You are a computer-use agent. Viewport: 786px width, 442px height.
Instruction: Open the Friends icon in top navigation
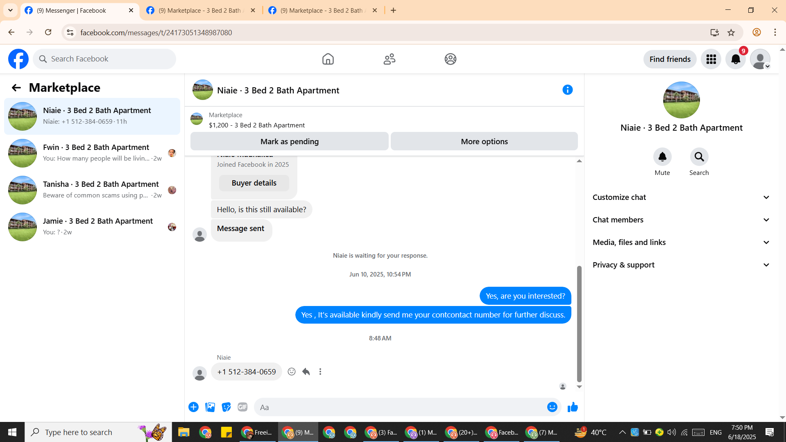389,59
